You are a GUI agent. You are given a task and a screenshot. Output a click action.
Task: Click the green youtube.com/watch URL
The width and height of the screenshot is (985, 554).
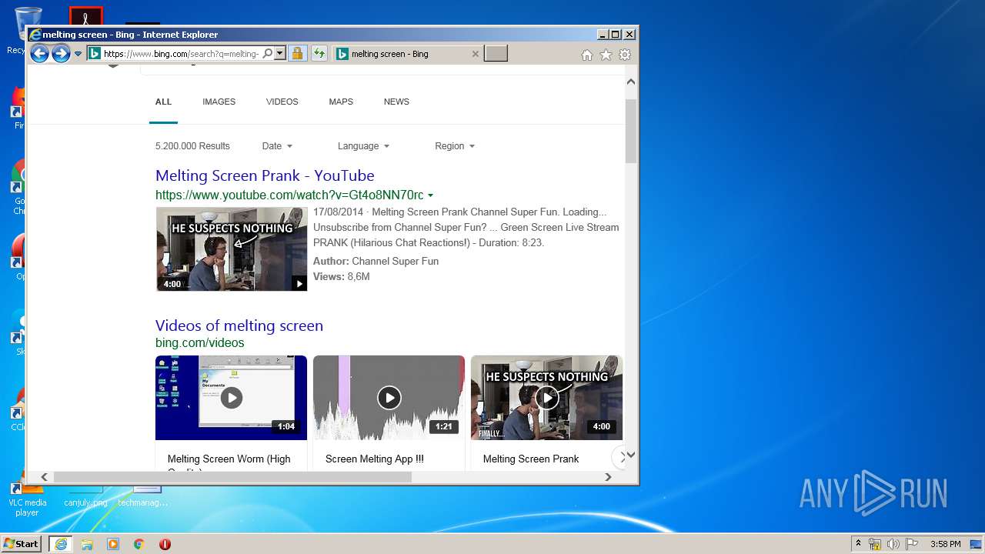[289, 195]
